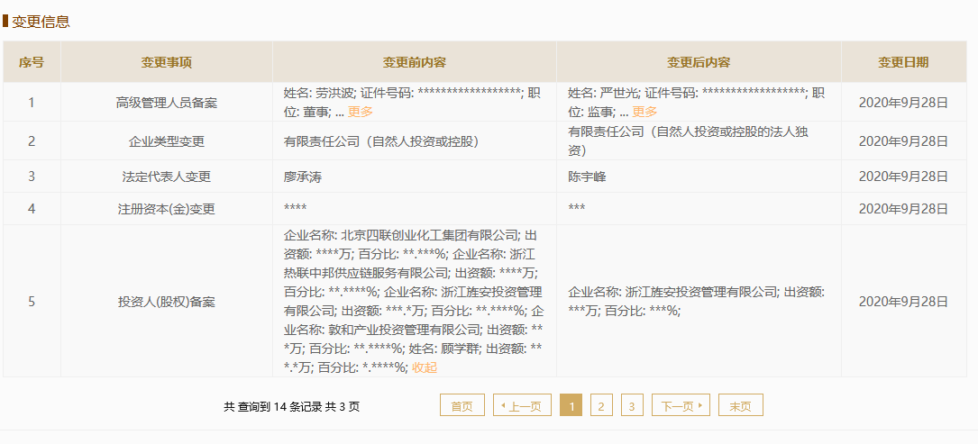Screen dimensions: 978x444
Task: Click date in 注册资本(金)变更 row
Action: coord(903,210)
